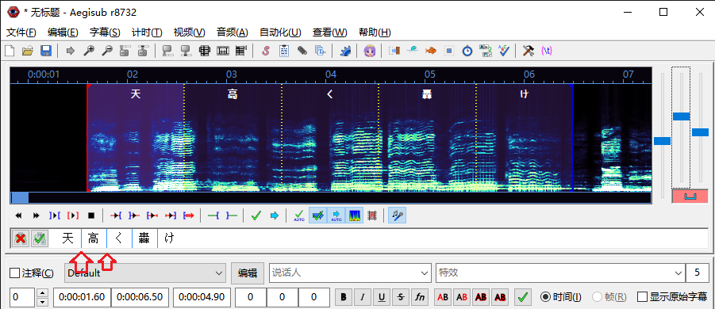The width and height of the screenshot is (715, 309).
Task: Select the 帧 radio button
Action: [x=597, y=297]
